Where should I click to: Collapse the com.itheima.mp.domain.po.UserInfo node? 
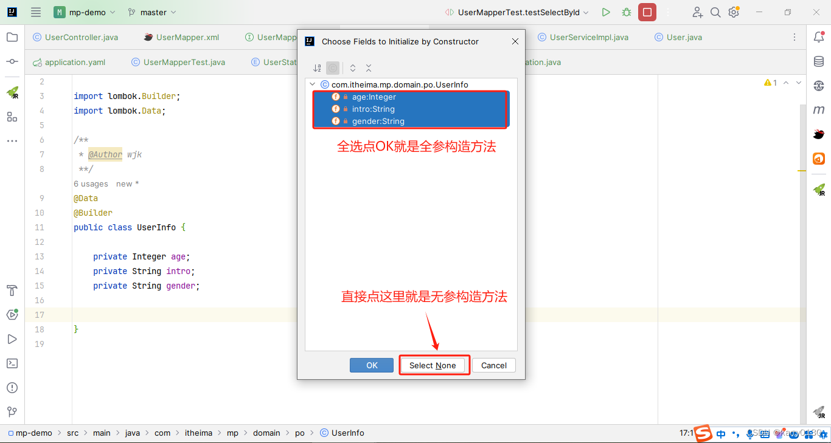[x=312, y=84]
